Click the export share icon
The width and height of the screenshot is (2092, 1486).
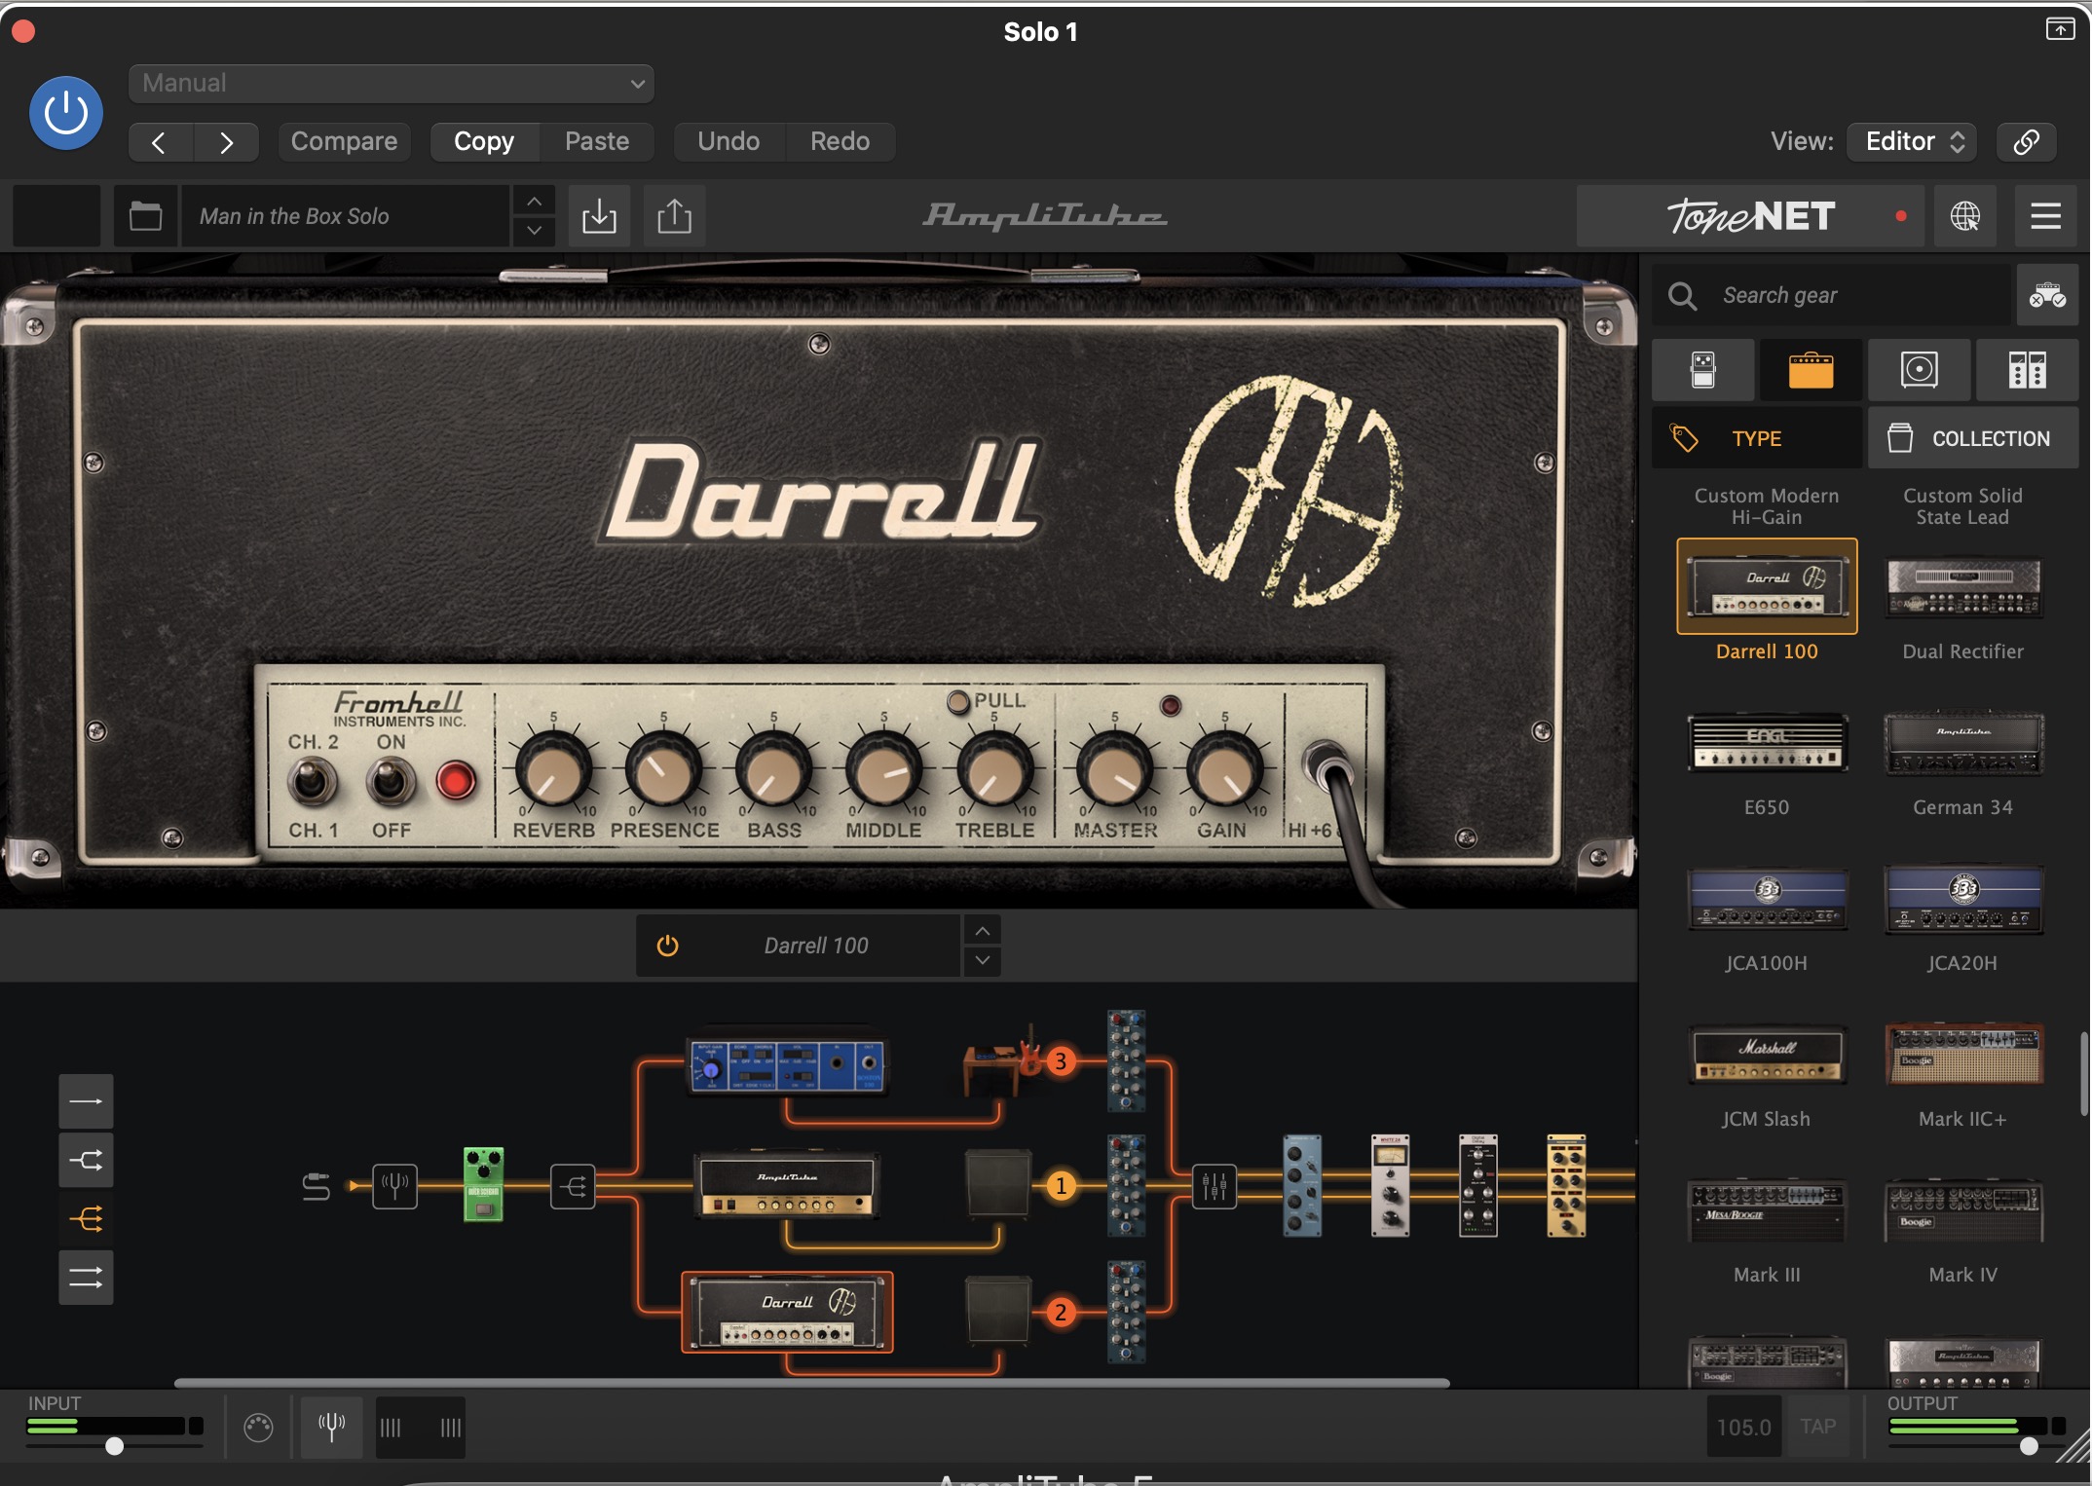(674, 216)
